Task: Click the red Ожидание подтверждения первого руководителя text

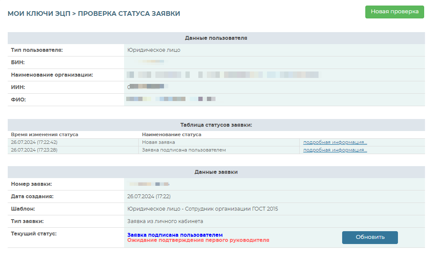Action: coord(198,241)
